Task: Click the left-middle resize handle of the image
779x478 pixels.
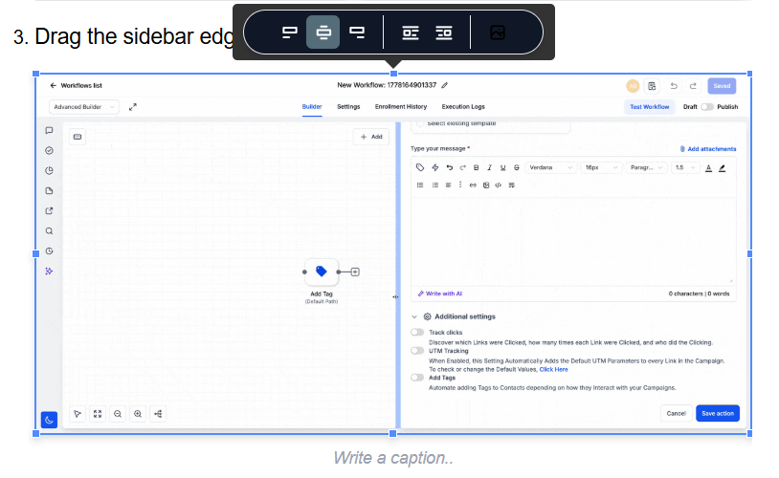Action: coord(35,253)
